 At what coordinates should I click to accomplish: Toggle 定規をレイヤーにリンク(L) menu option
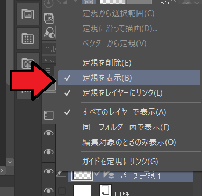pyautogui.click(x=129, y=93)
